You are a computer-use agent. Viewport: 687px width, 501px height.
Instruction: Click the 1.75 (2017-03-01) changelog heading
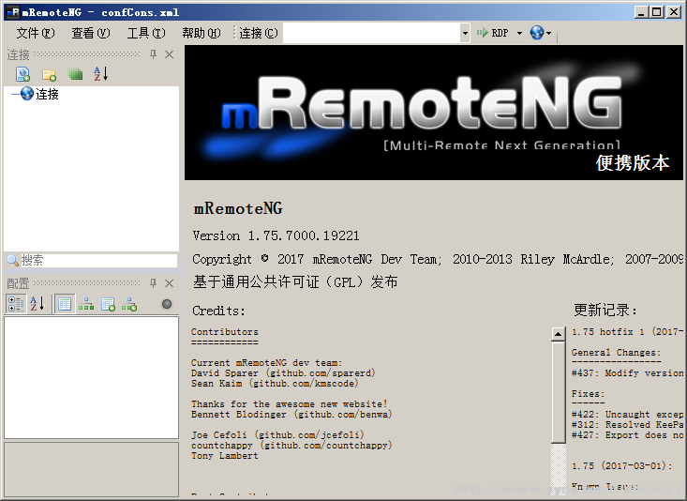[x=622, y=466]
